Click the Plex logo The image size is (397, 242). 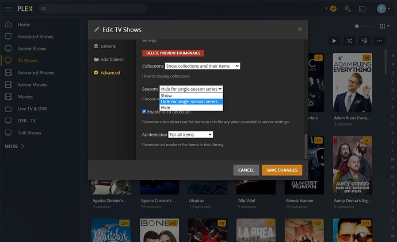click(25, 9)
